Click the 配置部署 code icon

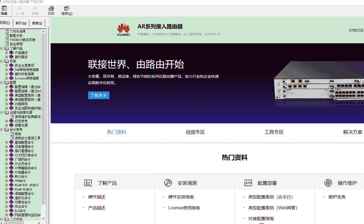[x=248, y=183]
